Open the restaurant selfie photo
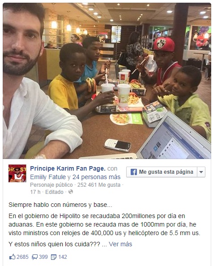The width and height of the screenshot is (213, 266). point(107,81)
